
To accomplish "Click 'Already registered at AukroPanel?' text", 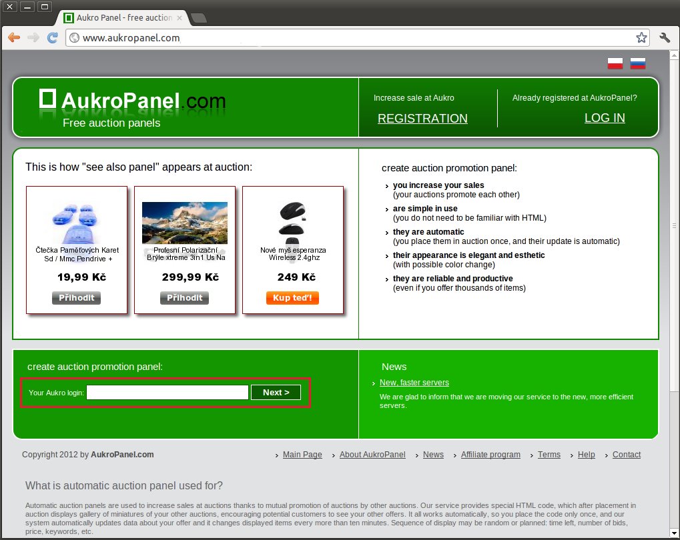I will 575,98.
